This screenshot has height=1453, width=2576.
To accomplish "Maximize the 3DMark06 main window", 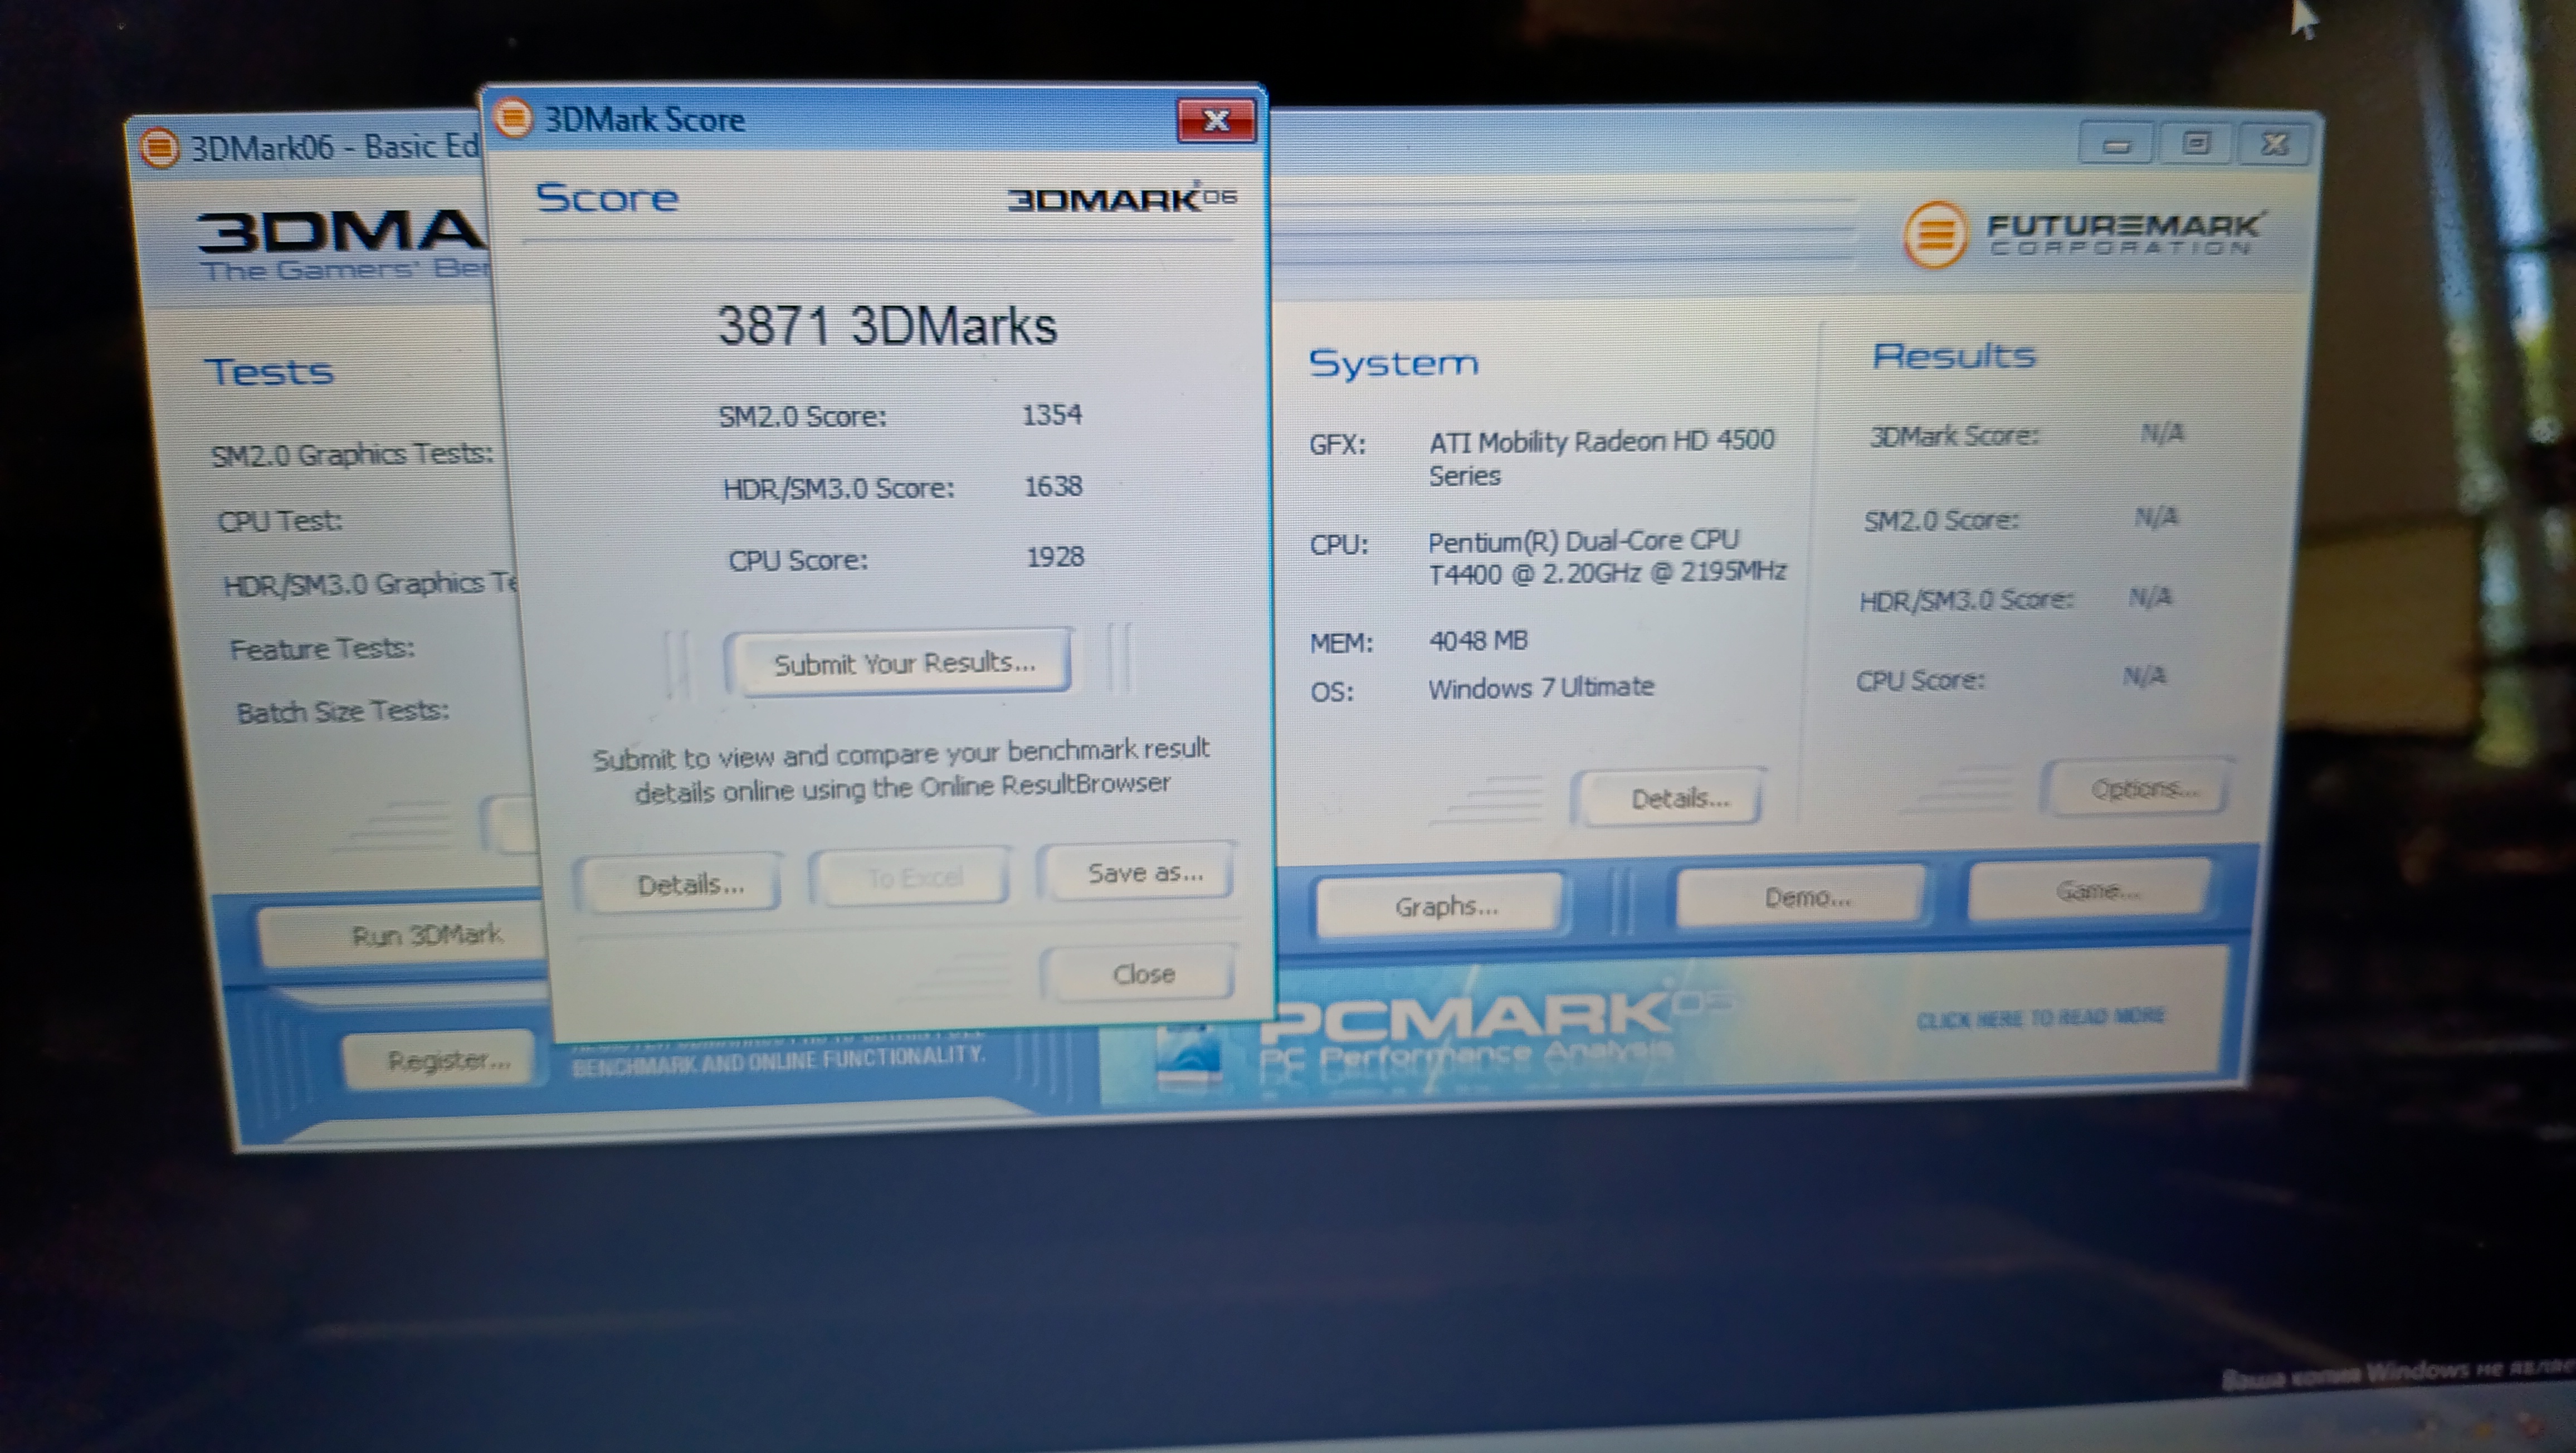I will [2195, 144].
